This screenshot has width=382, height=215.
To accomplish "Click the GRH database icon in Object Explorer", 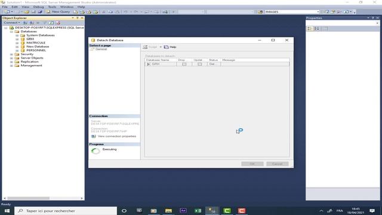I will tap(23, 39).
